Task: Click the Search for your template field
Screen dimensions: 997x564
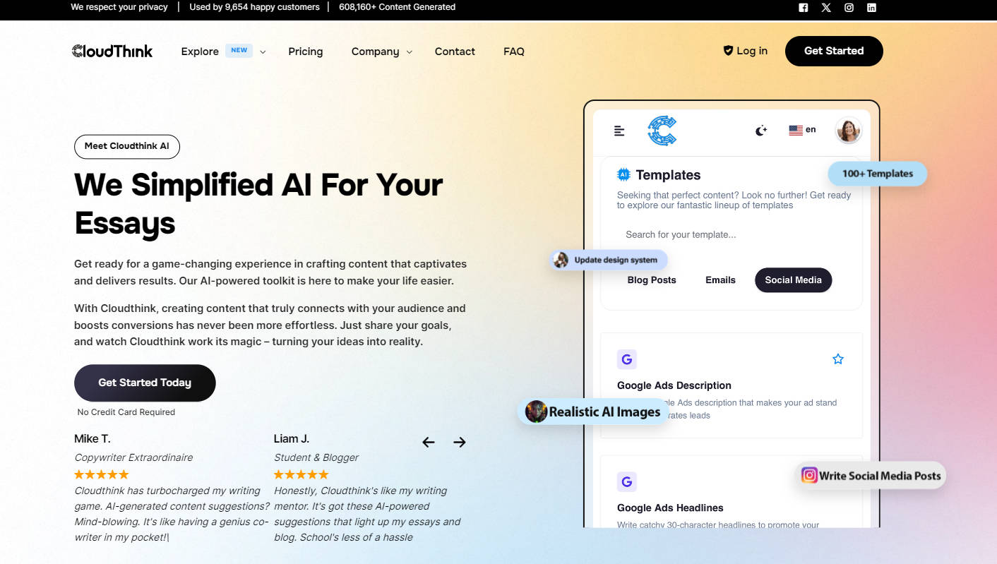Action: pyautogui.click(x=732, y=234)
